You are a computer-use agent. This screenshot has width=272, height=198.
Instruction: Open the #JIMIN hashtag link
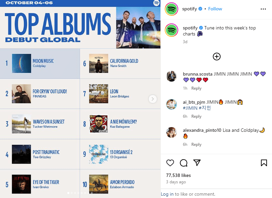190,108
